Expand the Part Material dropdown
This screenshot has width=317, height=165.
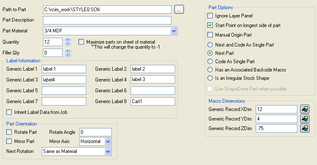[x=174, y=31]
